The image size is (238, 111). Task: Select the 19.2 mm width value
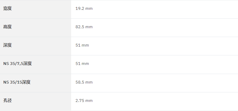click(x=84, y=9)
